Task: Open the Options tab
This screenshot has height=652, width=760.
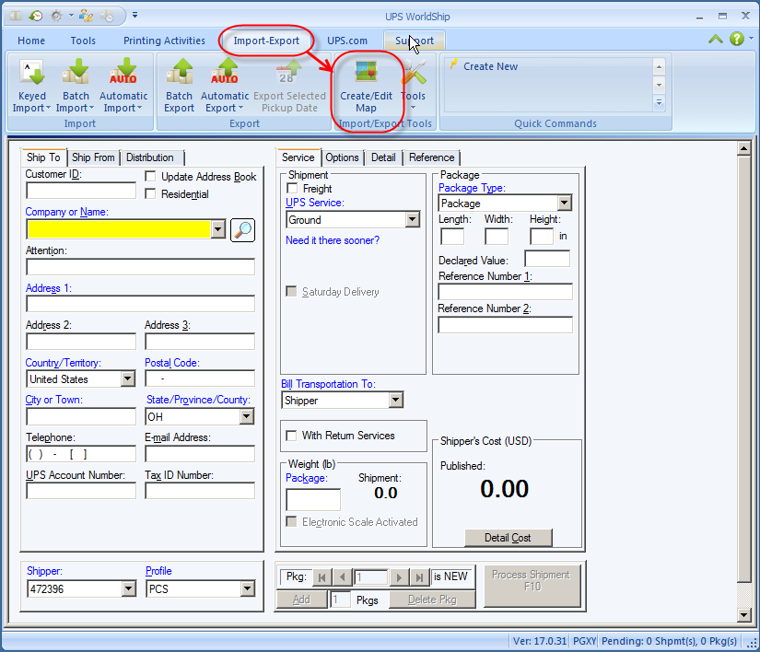Action: [x=342, y=157]
